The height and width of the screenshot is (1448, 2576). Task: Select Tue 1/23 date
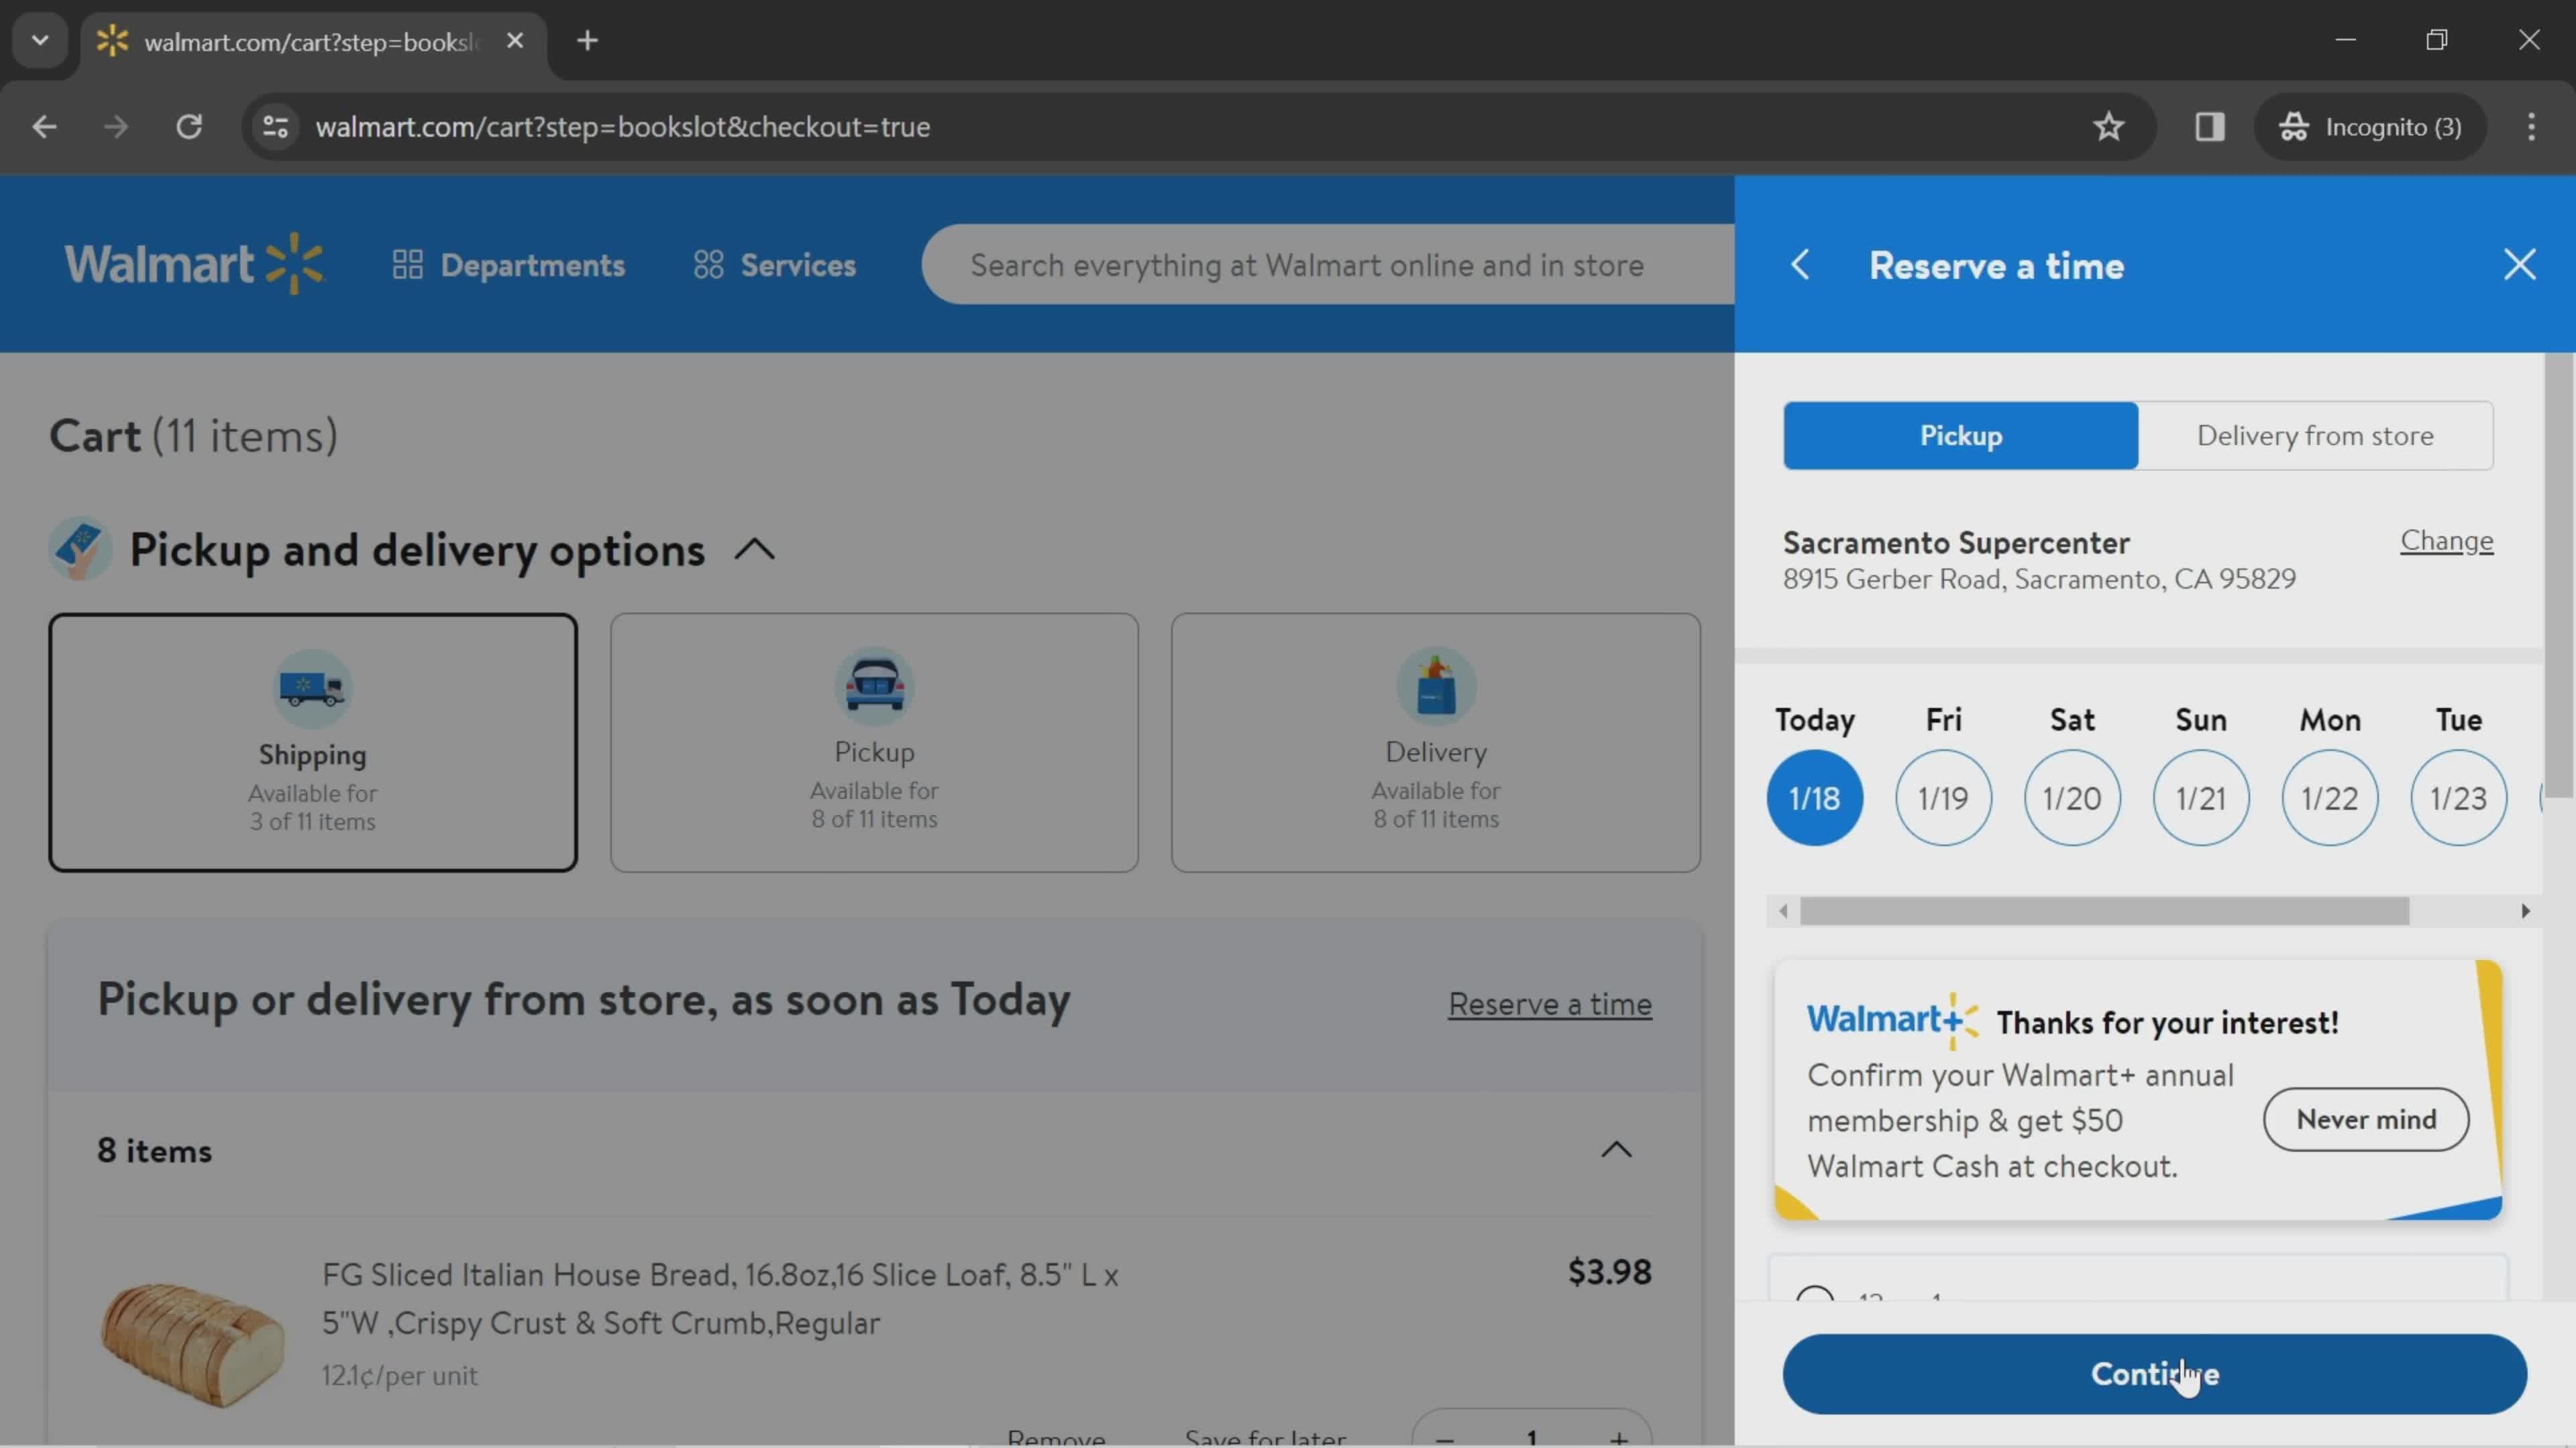tap(2459, 798)
